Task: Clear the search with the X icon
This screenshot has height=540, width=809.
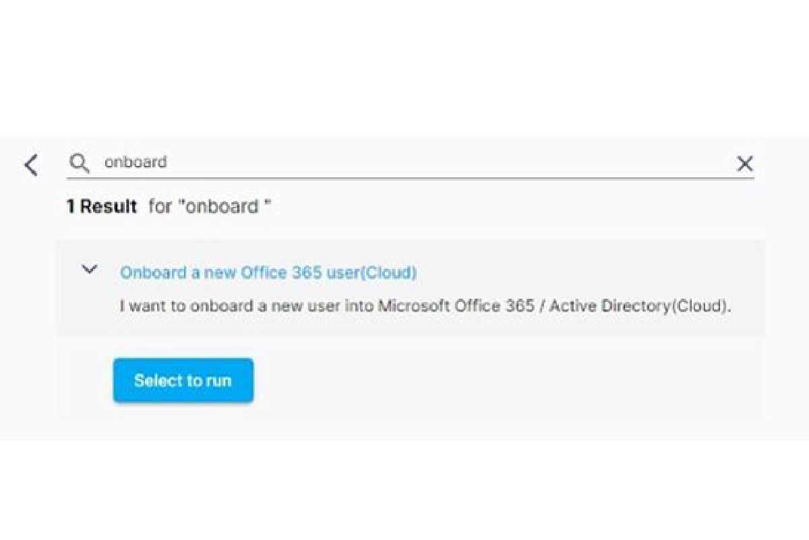Action: 744,163
